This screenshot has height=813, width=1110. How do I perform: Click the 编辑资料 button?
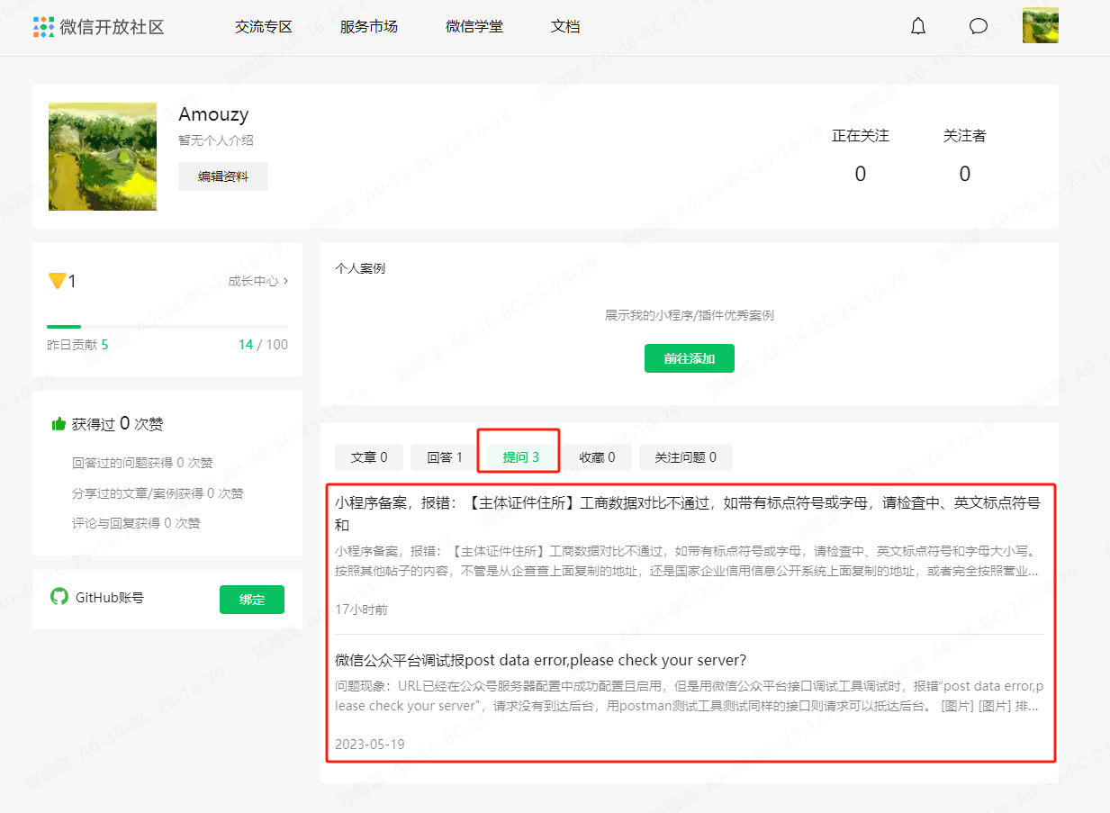[223, 176]
